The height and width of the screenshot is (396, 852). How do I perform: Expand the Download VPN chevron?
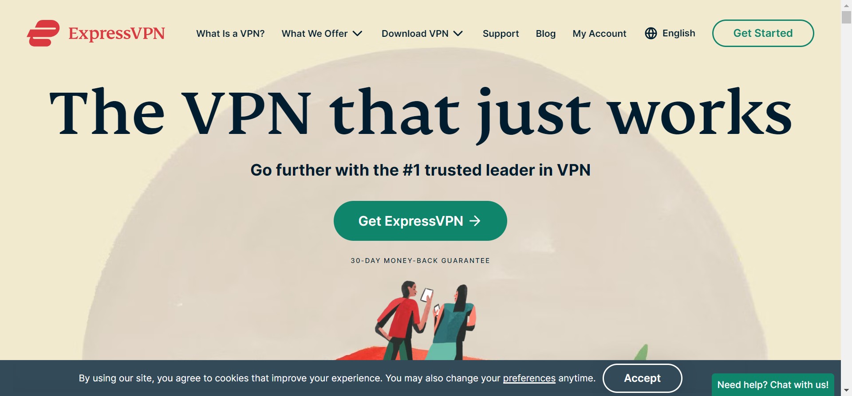click(458, 34)
